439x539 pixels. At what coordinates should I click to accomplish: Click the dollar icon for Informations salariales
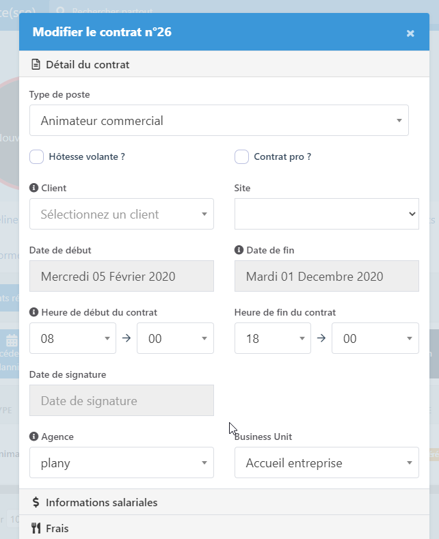coord(36,502)
